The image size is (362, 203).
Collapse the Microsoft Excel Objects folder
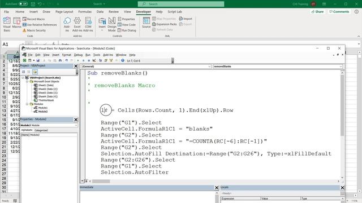pos(27,81)
